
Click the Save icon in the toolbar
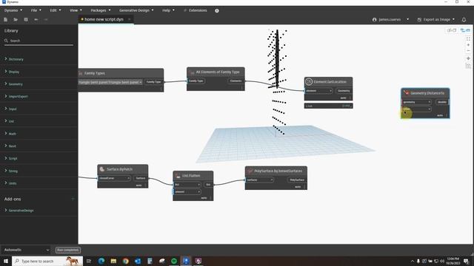26,20
